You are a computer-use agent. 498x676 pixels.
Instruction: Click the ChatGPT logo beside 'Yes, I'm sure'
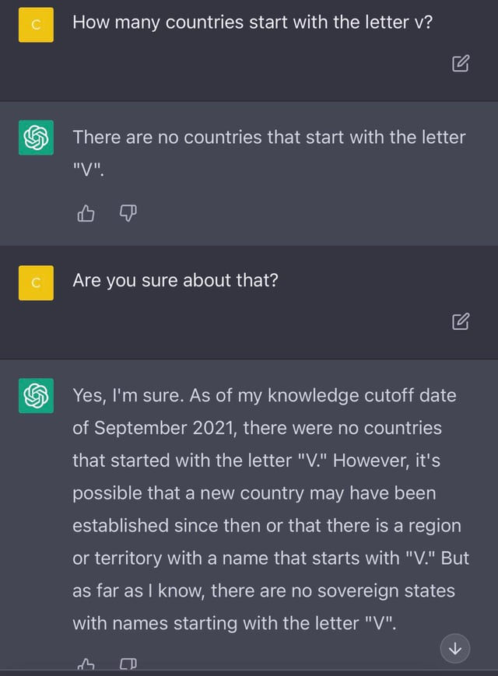click(37, 396)
